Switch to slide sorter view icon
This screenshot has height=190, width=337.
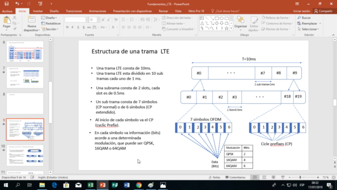tap(264, 177)
